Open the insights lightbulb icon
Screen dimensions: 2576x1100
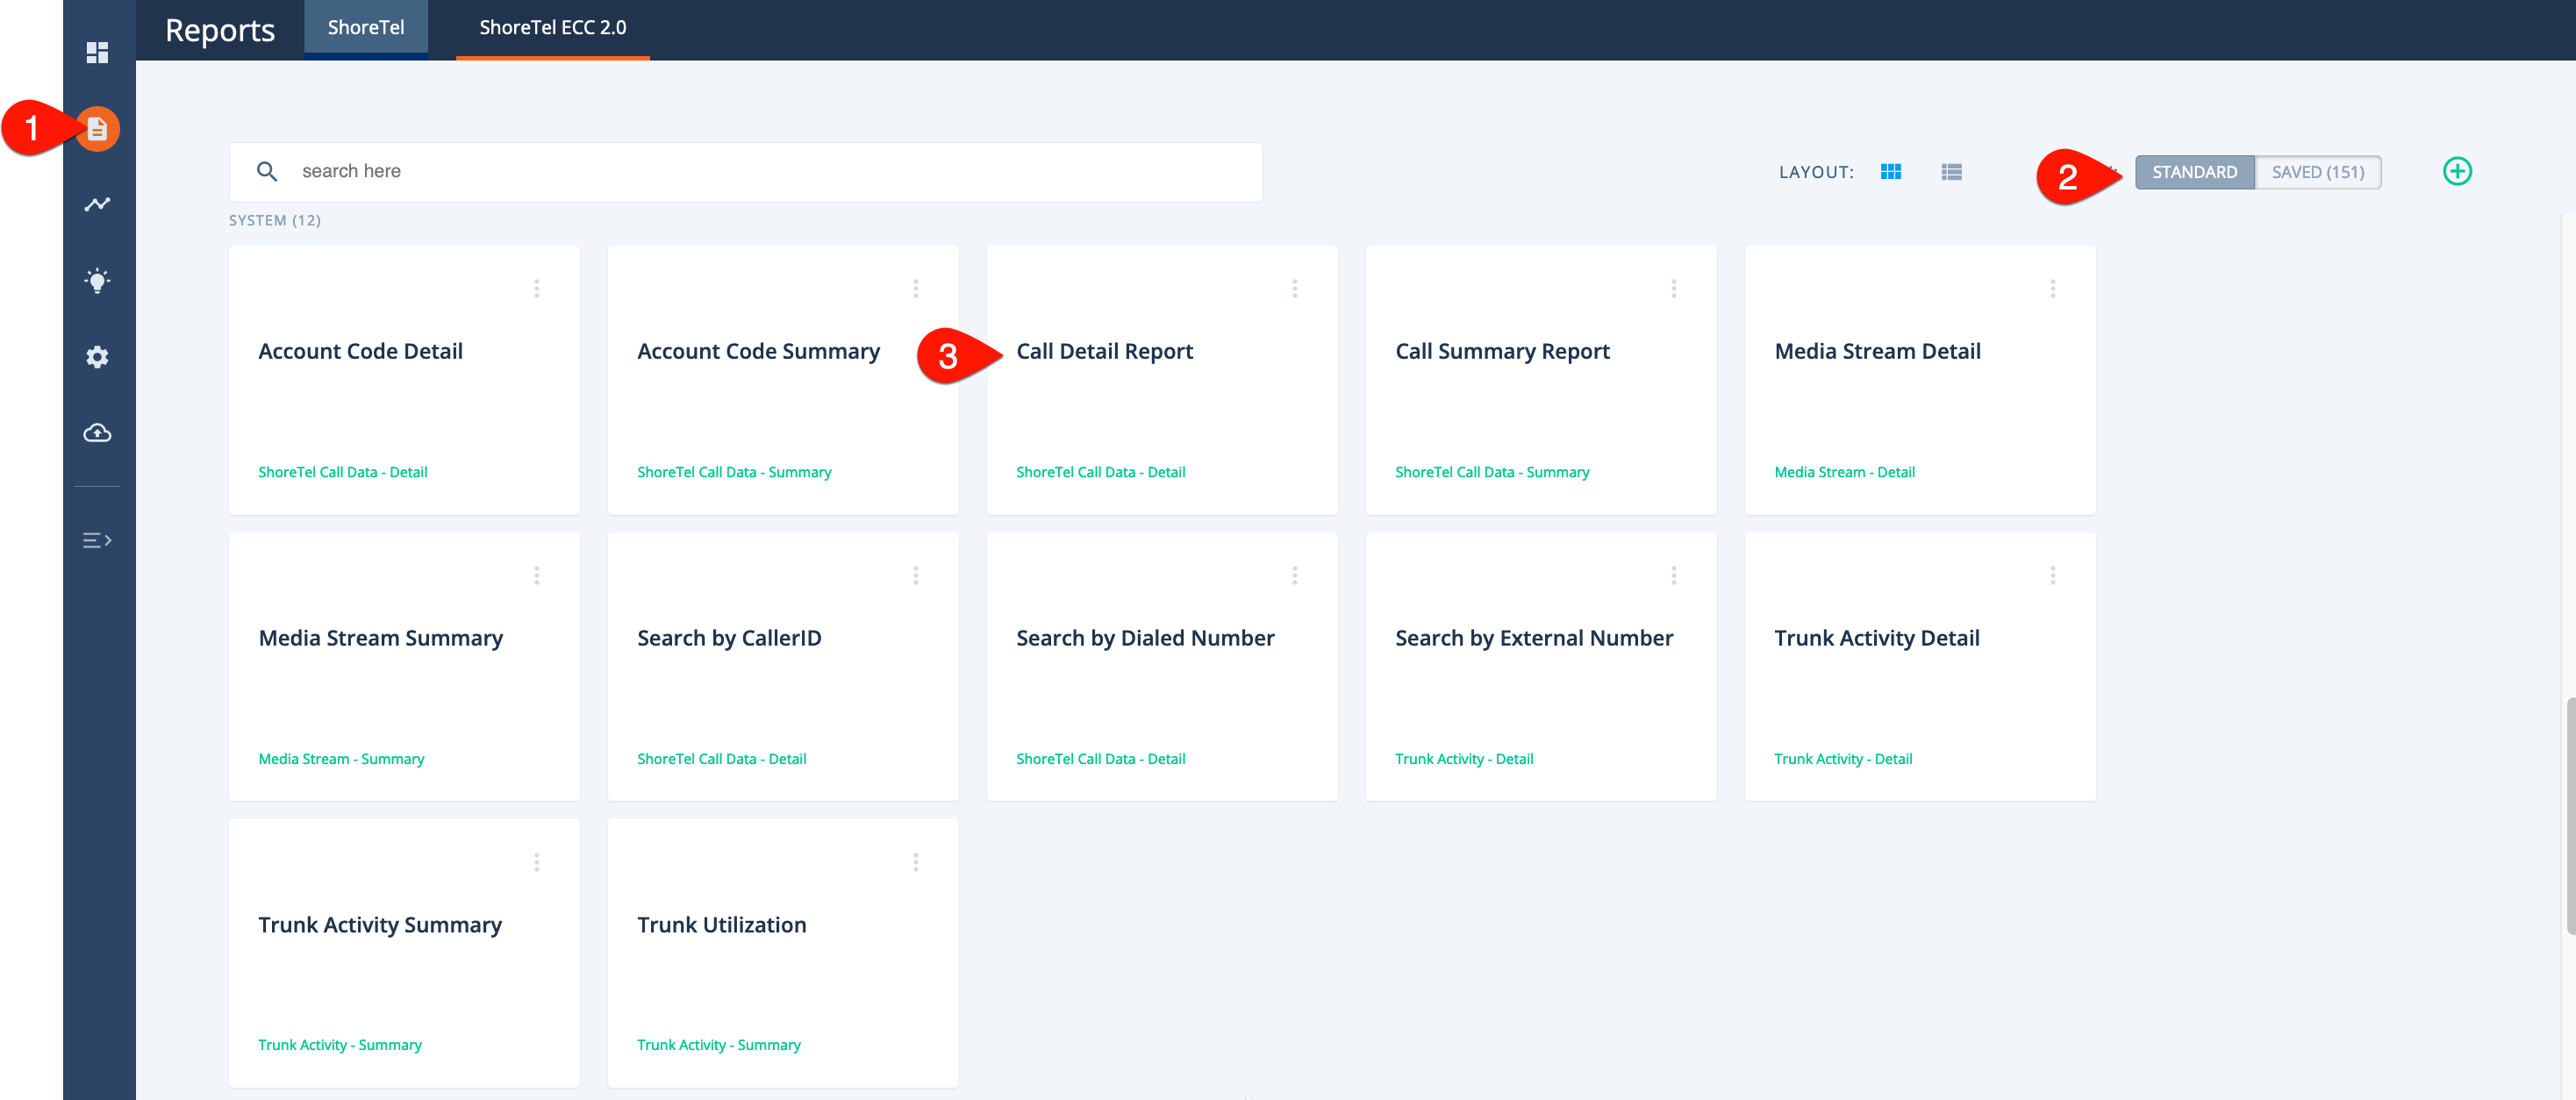97,281
